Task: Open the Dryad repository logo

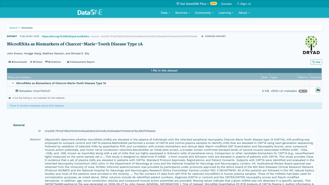Action: pyautogui.click(x=311, y=45)
